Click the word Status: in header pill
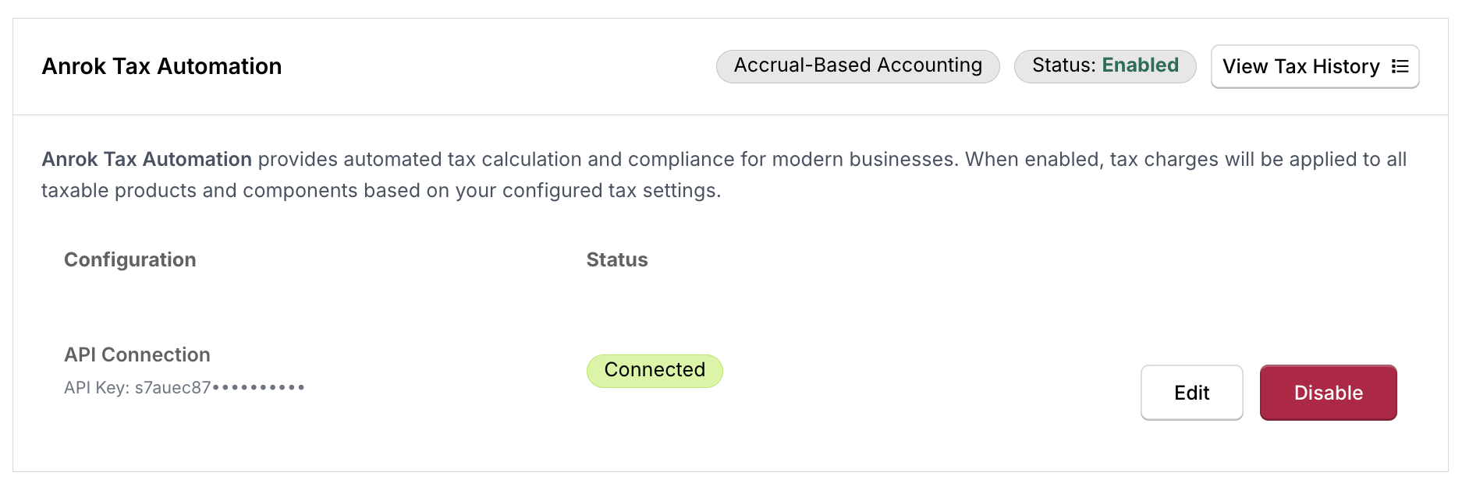Image resolution: width=1462 pixels, height=483 pixels. pyautogui.click(x=1063, y=65)
